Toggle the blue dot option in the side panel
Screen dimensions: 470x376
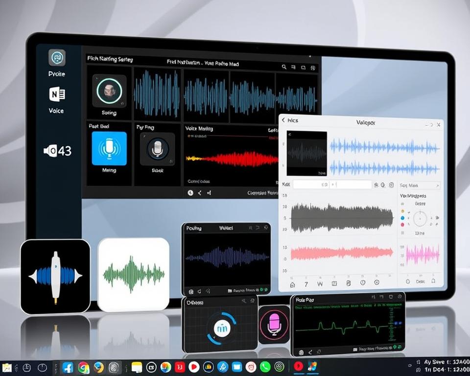(402, 218)
